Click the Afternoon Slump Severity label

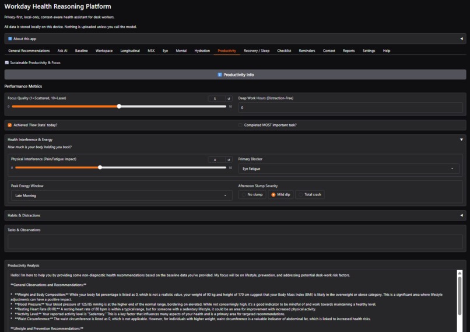258,186
